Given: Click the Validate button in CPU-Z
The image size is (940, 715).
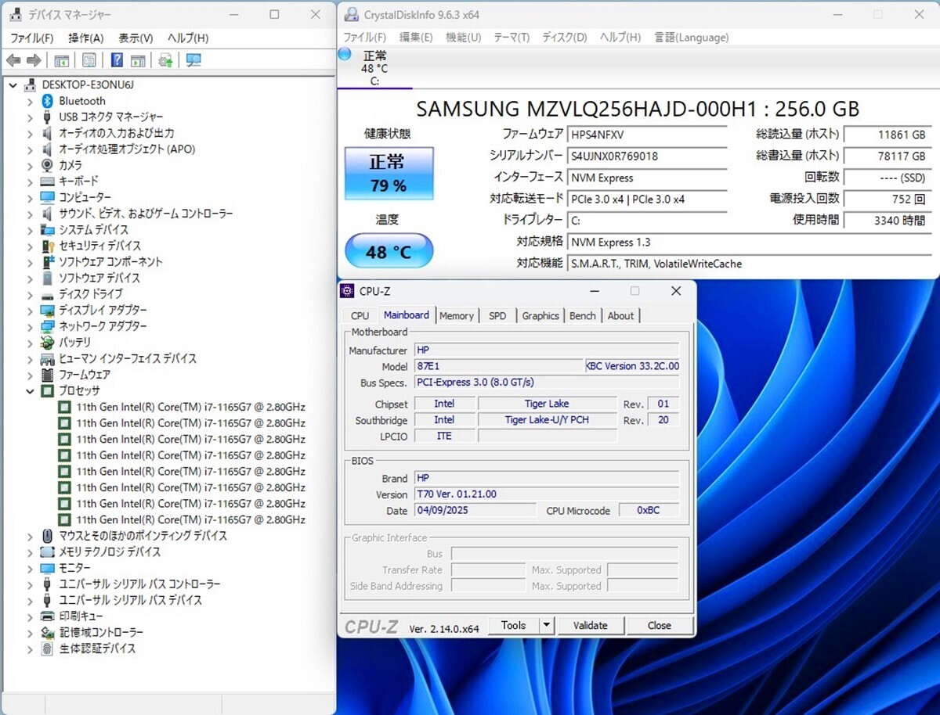Looking at the screenshot, I should click(590, 625).
